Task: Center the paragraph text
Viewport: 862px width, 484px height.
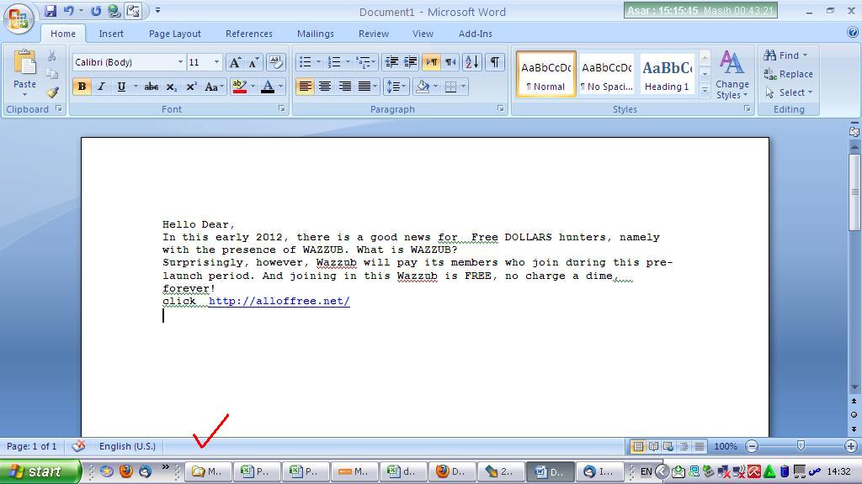Action: pos(325,87)
